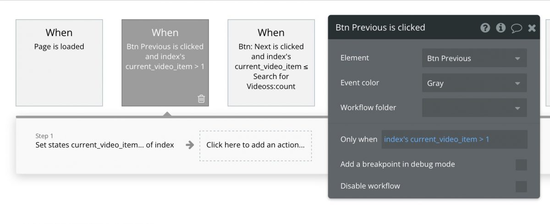Select the Page is loaded event
550x224 pixels.
59,63
